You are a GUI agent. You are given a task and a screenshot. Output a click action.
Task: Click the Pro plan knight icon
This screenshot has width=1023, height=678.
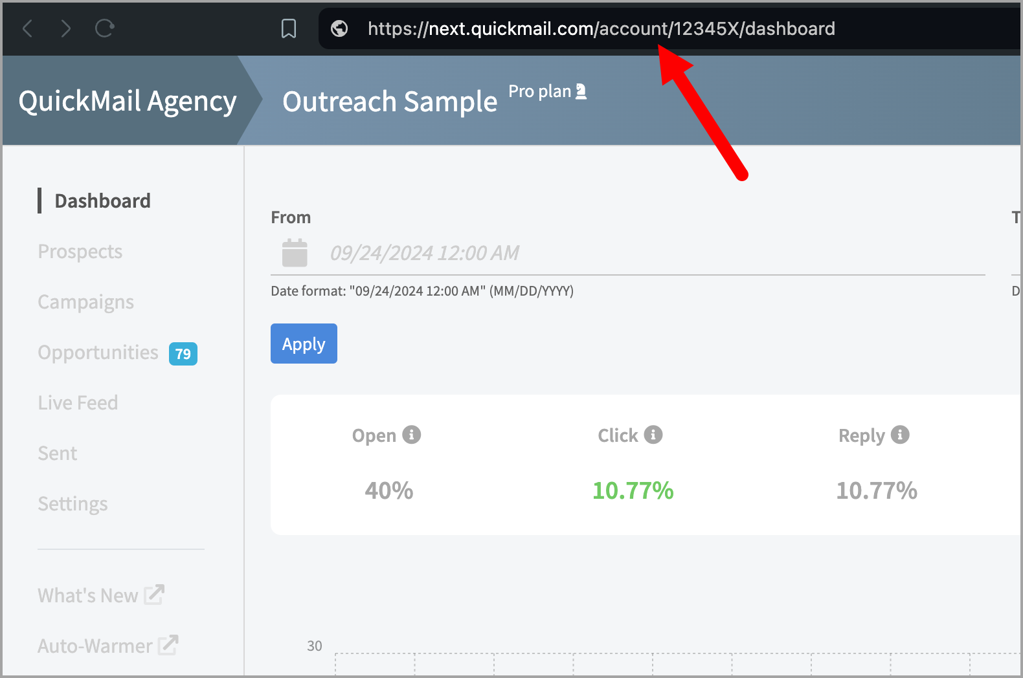coord(581,91)
